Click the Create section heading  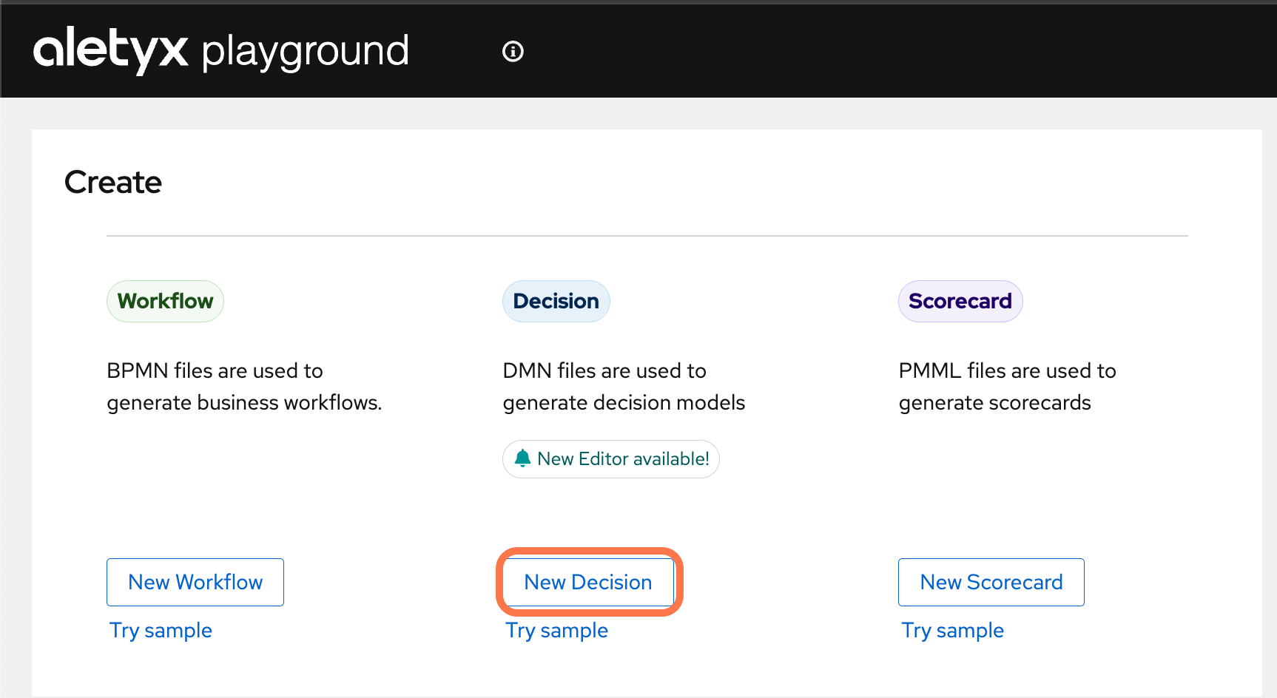point(113,182)
